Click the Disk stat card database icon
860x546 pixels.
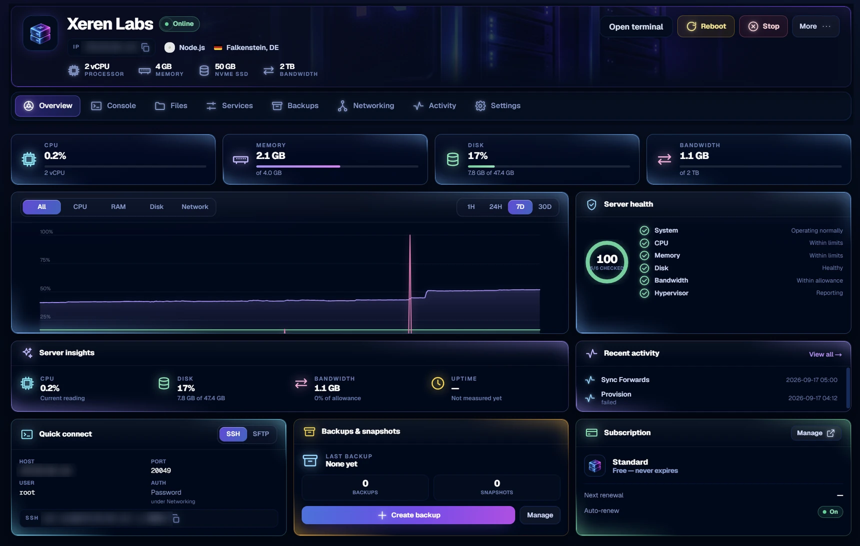[x=452, y=159]
